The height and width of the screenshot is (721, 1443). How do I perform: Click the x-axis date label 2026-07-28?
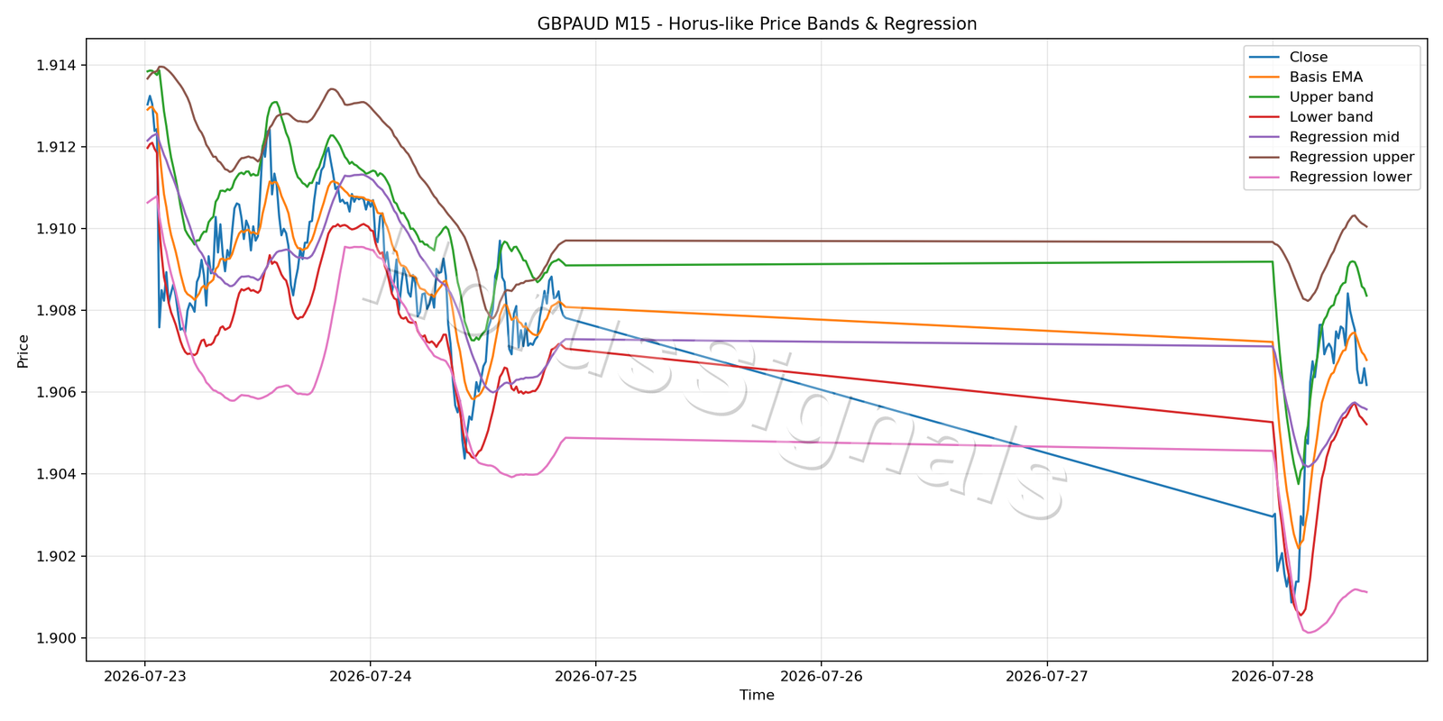1273,676
